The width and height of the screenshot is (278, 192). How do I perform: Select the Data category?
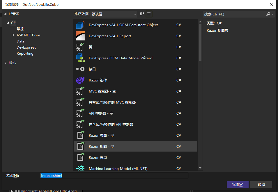[x=20, y=41]
